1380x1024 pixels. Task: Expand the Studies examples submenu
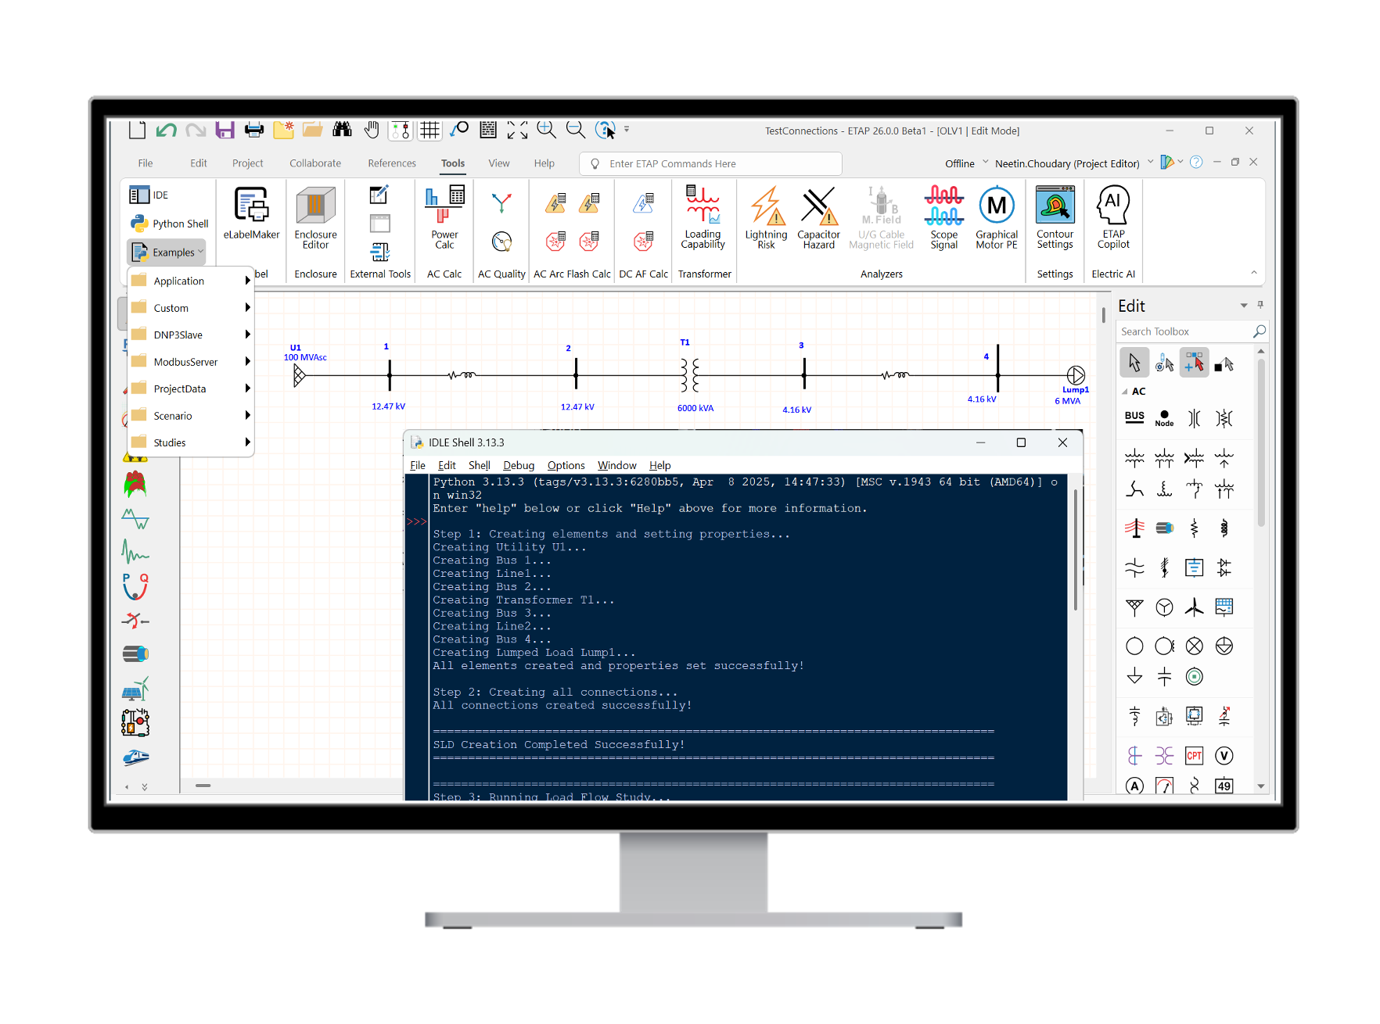click(191, 442)
